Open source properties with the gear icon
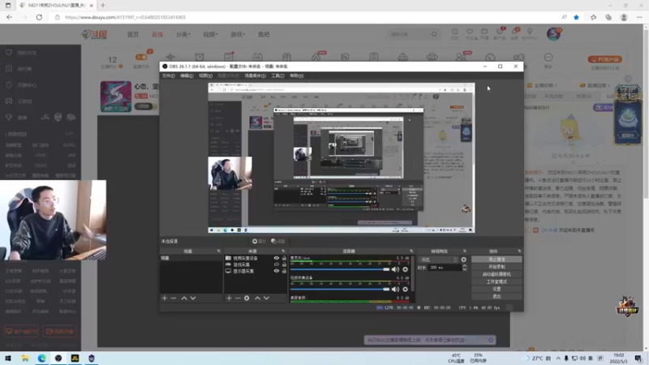Viewport: 649px width, 365px height. (x=247, y=298)
